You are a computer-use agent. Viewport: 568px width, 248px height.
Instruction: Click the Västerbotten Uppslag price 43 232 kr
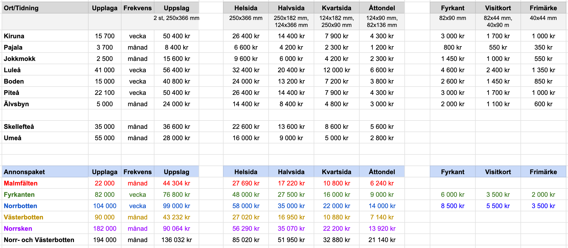point(176,217)
